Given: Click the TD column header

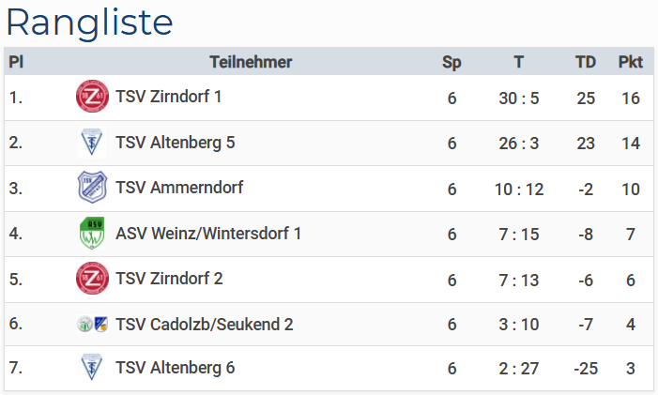Looking at the screenshot, I should click(x=586, y=63).
